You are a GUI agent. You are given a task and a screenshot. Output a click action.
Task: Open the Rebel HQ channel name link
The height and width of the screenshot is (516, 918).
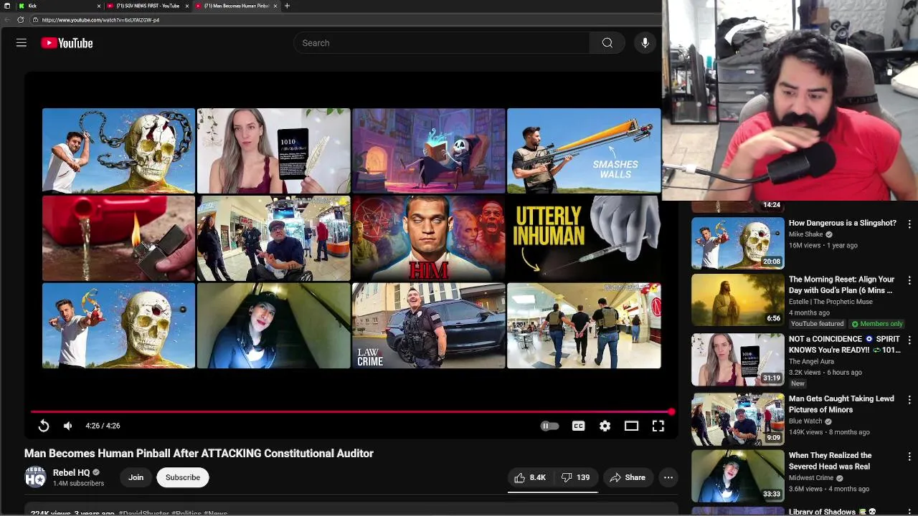71,473
